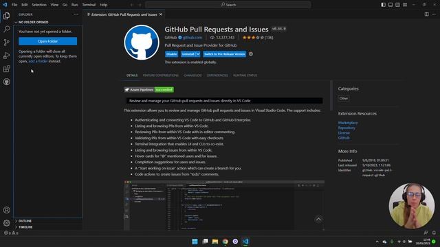Go forward with the navigation arrow
The width and height of the screenshot is (440, 247).
click(140, 5)
